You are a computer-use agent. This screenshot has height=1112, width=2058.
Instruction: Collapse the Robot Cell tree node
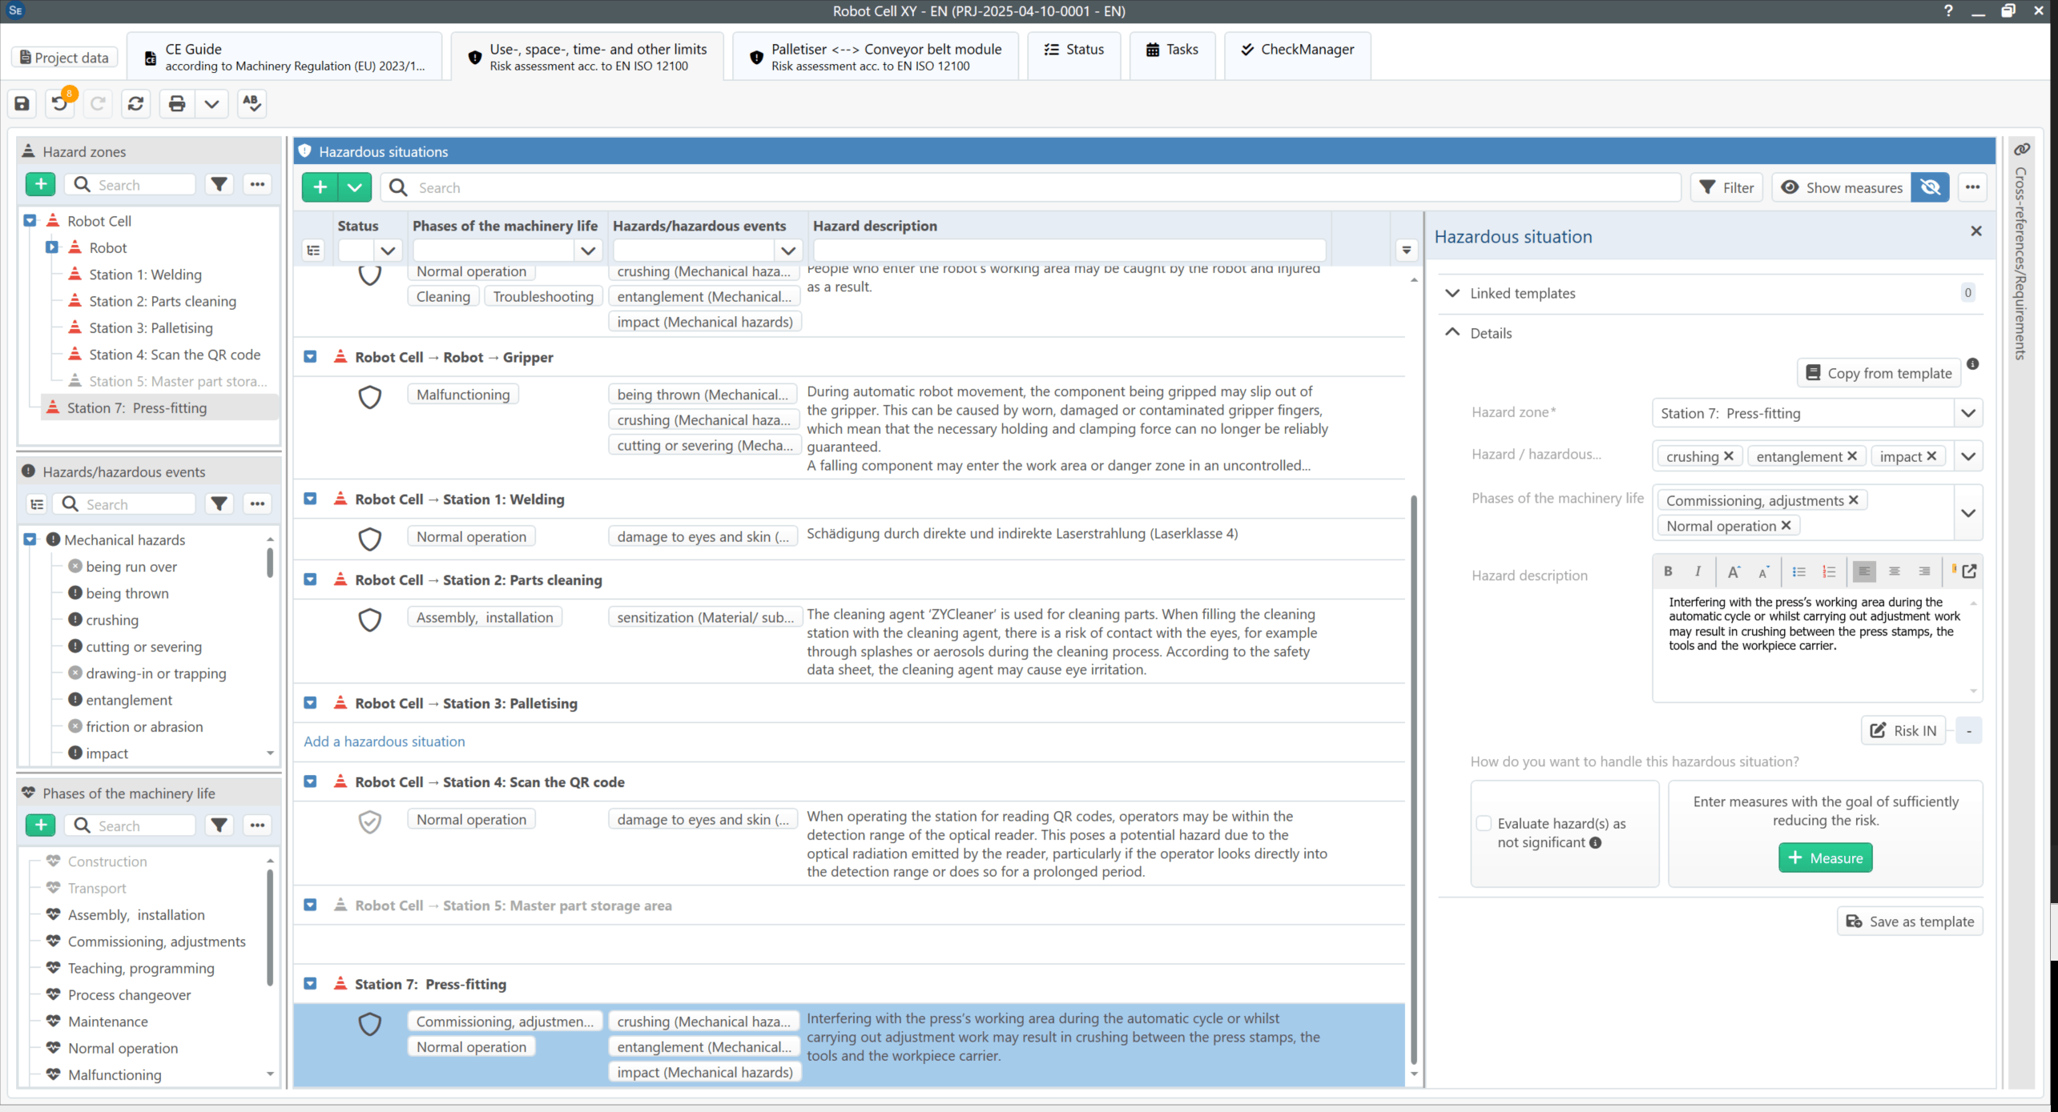pos(30,220)
